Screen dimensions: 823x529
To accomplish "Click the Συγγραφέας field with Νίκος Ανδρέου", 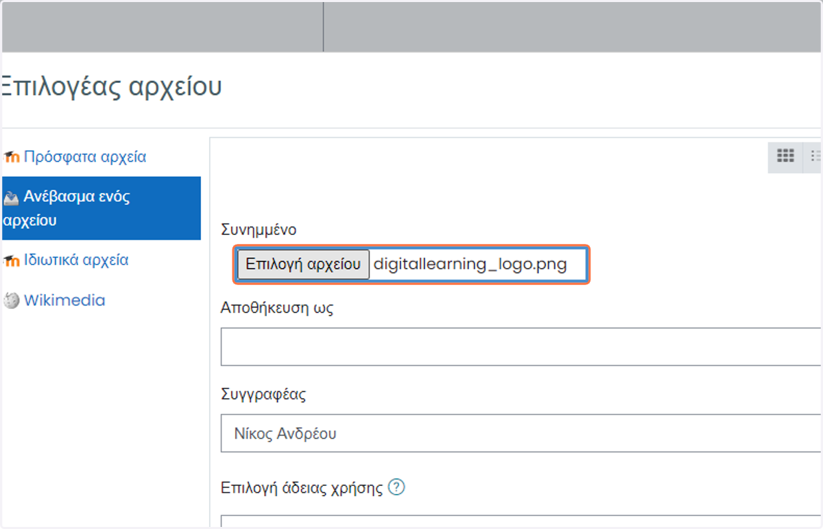I will click(521, 433).
